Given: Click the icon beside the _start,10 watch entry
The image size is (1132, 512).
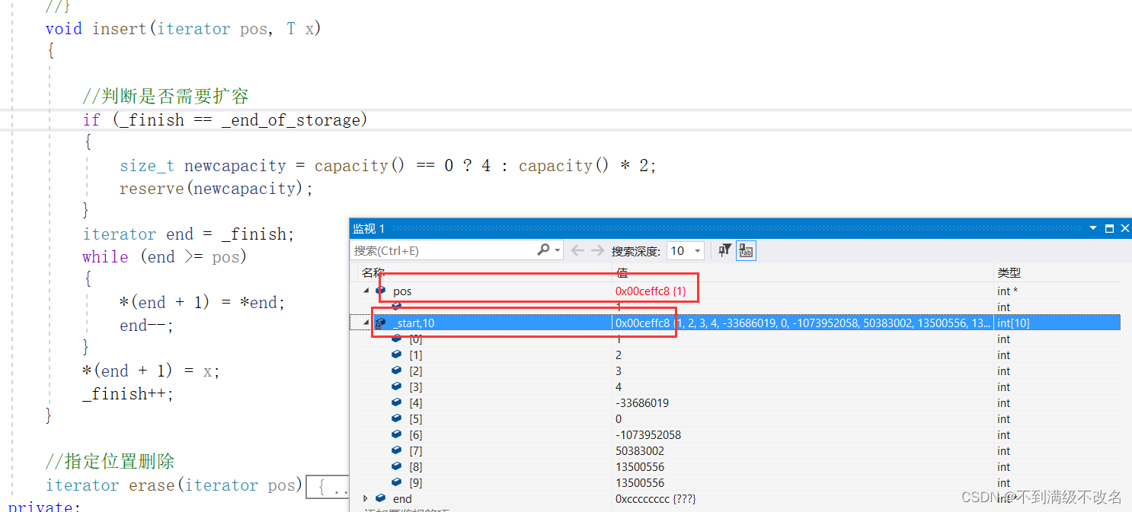Looking at the screenshot, I should pos(380,322).
